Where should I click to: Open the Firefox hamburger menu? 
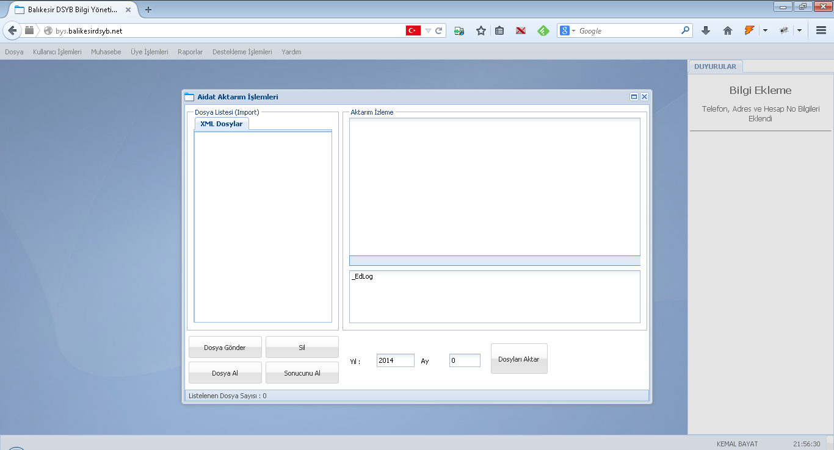coord(821,30)
